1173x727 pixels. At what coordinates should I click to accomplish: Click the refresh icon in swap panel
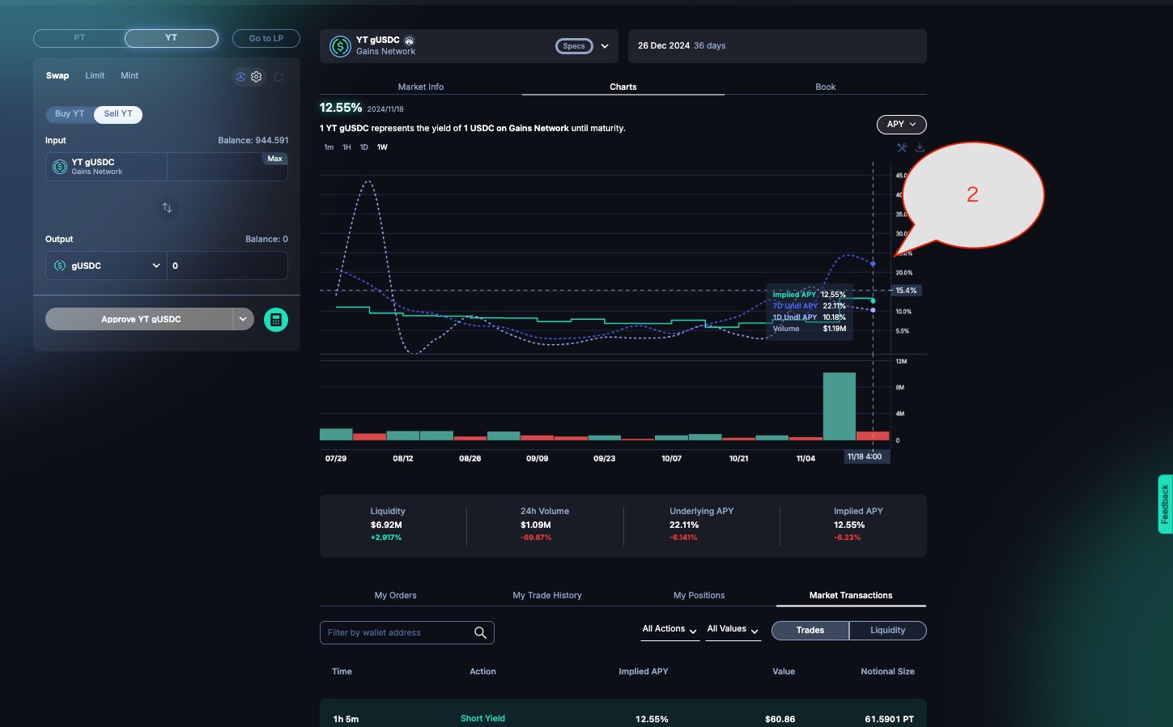[278, 77]
